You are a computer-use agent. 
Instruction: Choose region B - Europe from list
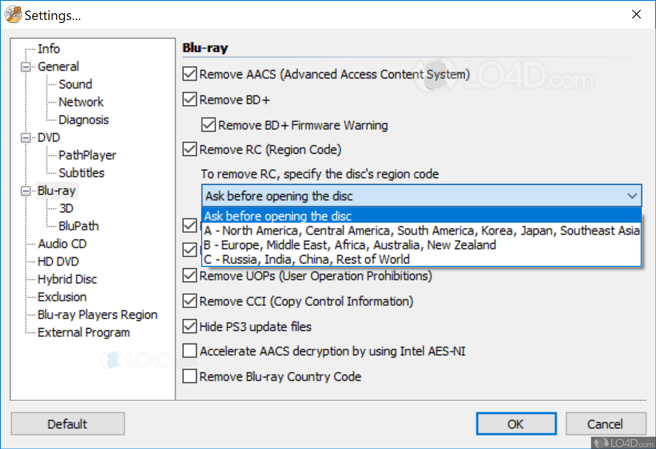(350, 245)
